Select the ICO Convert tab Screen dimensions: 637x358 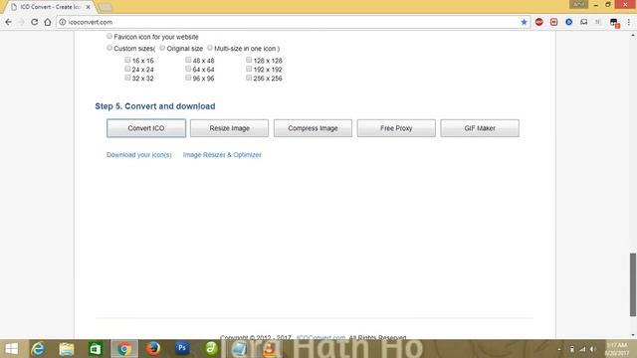click(51, 7)
